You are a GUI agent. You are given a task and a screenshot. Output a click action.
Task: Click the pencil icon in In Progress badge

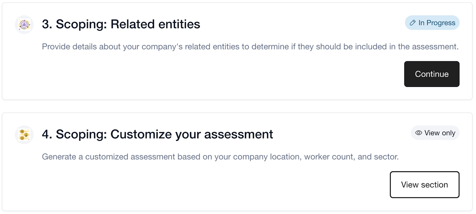(413, 23)
